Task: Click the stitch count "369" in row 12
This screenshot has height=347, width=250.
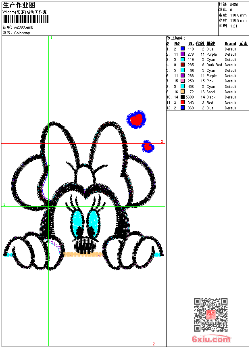Action: pos(191,108)
